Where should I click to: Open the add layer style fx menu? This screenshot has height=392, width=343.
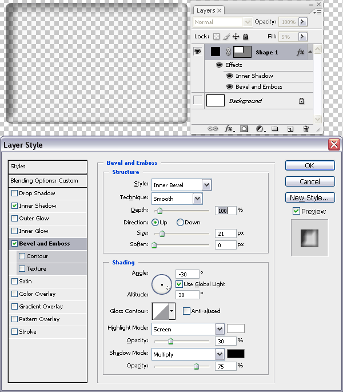(229, 129)
